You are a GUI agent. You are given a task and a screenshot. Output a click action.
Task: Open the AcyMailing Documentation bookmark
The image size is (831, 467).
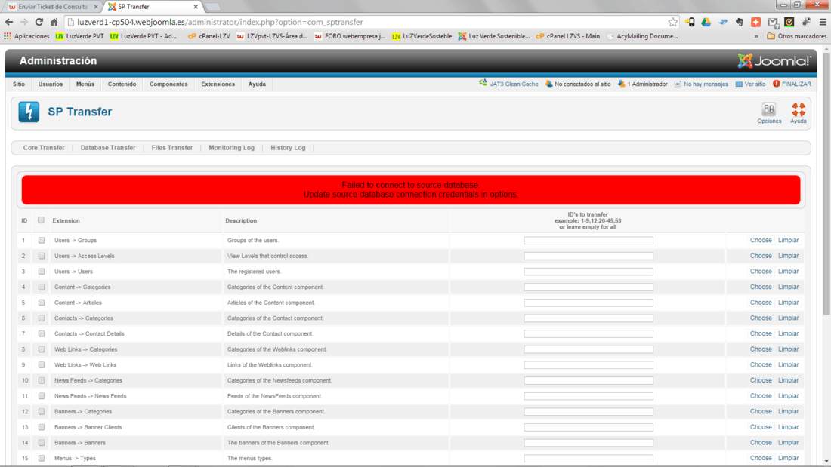642,36
